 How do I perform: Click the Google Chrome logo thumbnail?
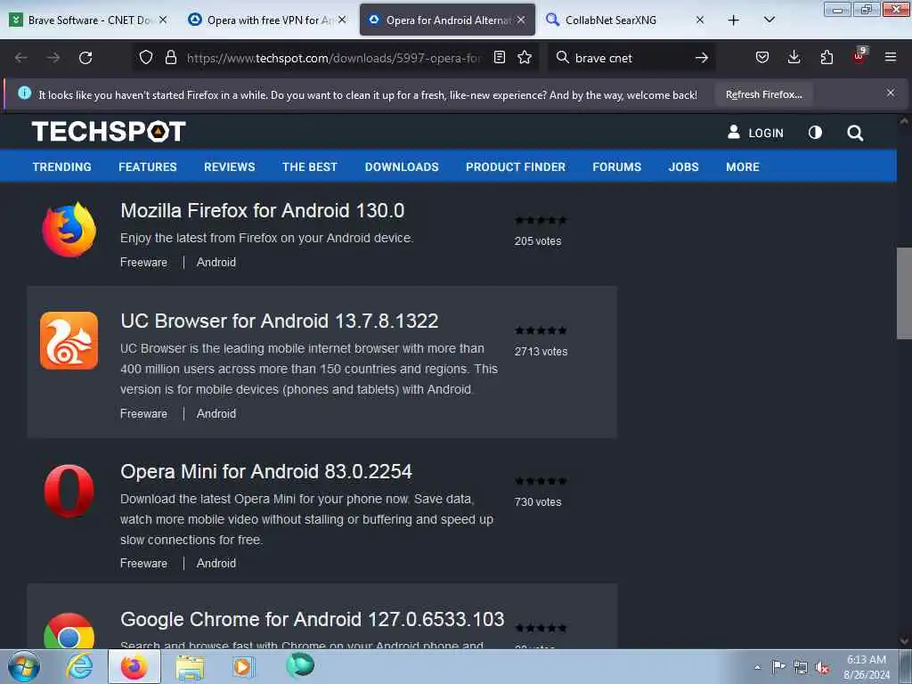[69, 631]
